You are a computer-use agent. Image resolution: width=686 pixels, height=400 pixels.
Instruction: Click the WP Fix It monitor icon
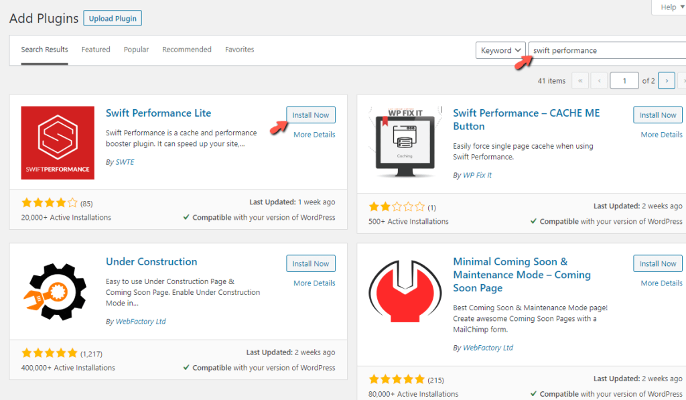coord(405,143)
